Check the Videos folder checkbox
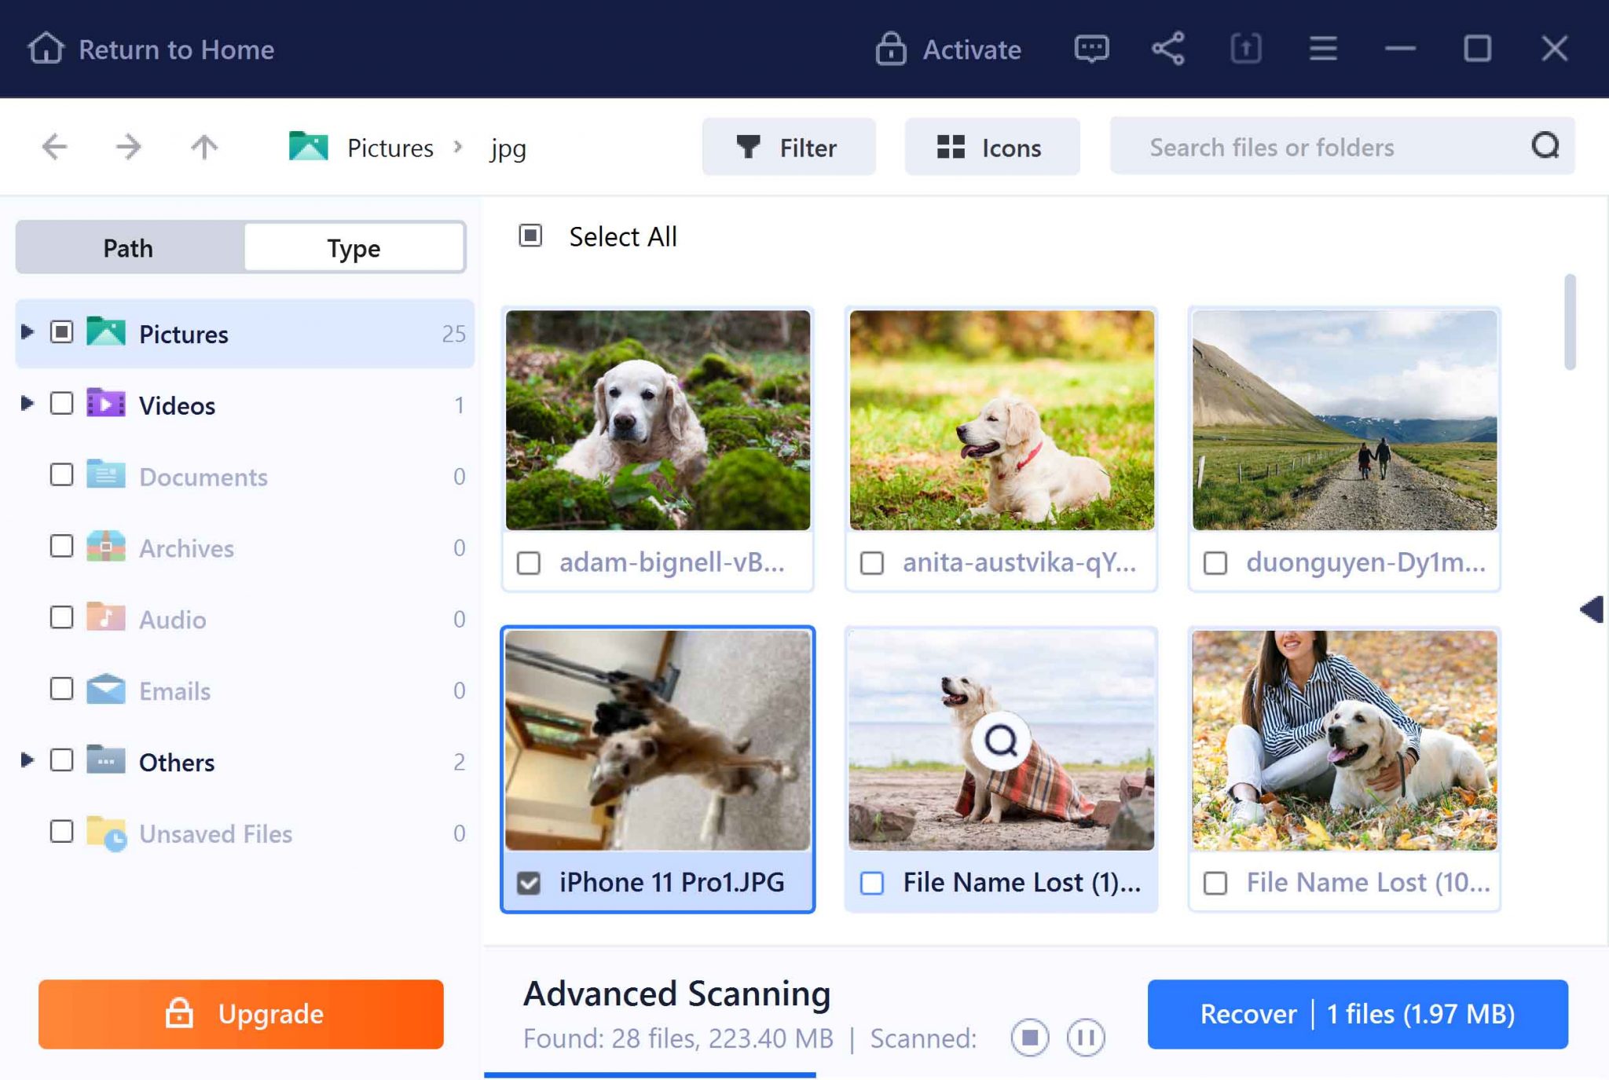 coord(61,405)
